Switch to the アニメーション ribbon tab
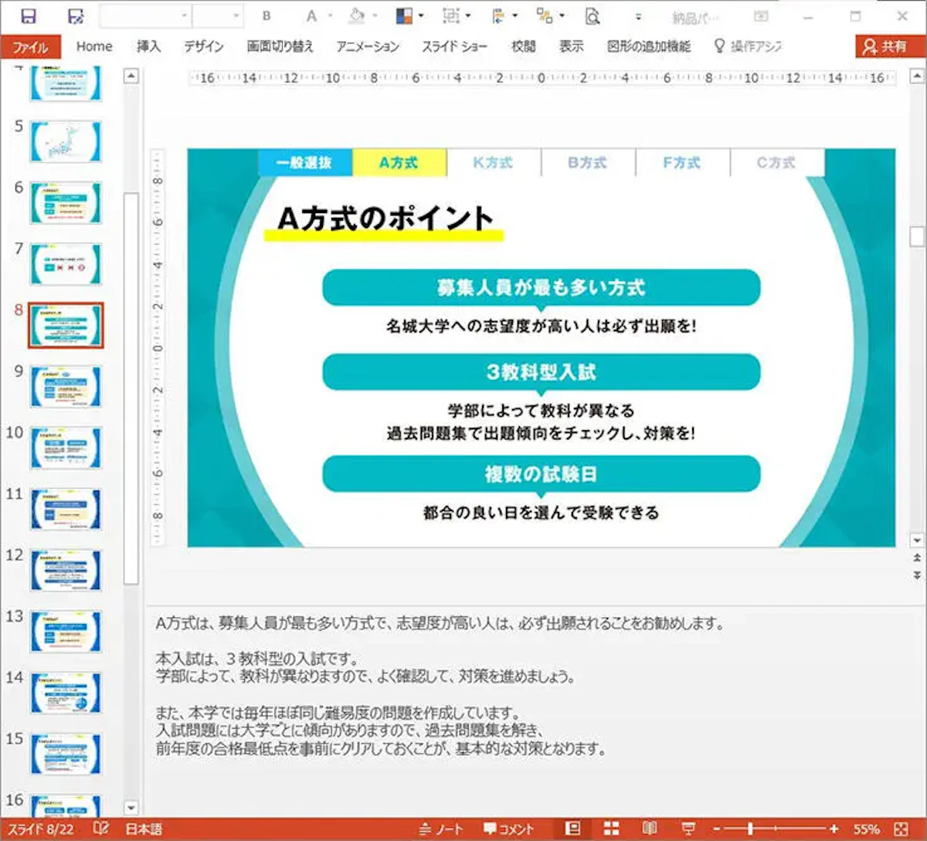This screenshot has width=927, height=841. click(x=368, y=46)
